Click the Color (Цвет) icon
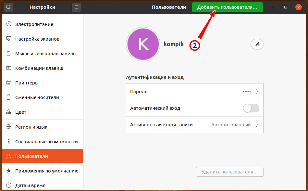Screen dimensions: 308x191 (x=9, y=112)
